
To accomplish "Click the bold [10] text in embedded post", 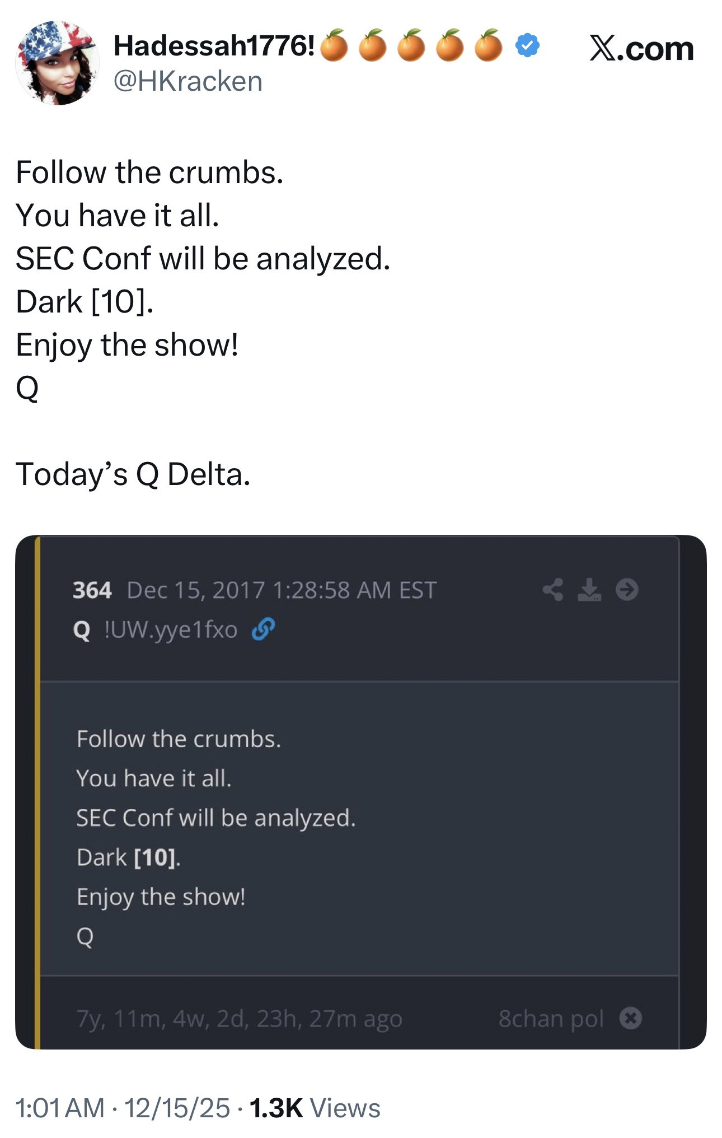I will click(155, 857).
